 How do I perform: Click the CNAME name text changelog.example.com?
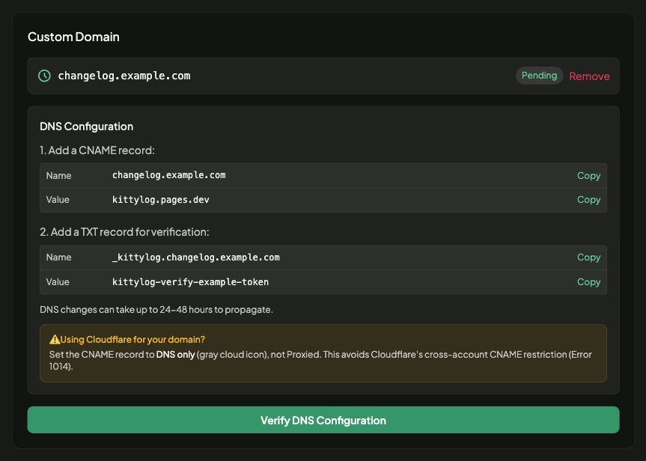point(169,175)
